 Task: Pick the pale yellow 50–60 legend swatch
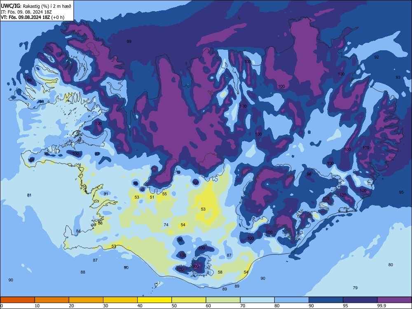[x=189, y=300]
